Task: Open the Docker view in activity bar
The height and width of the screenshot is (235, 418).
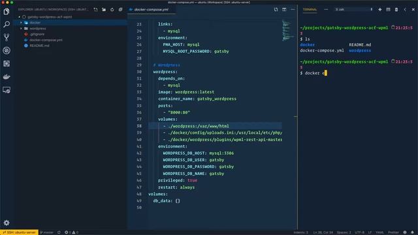Action: (x=7, y=77)
